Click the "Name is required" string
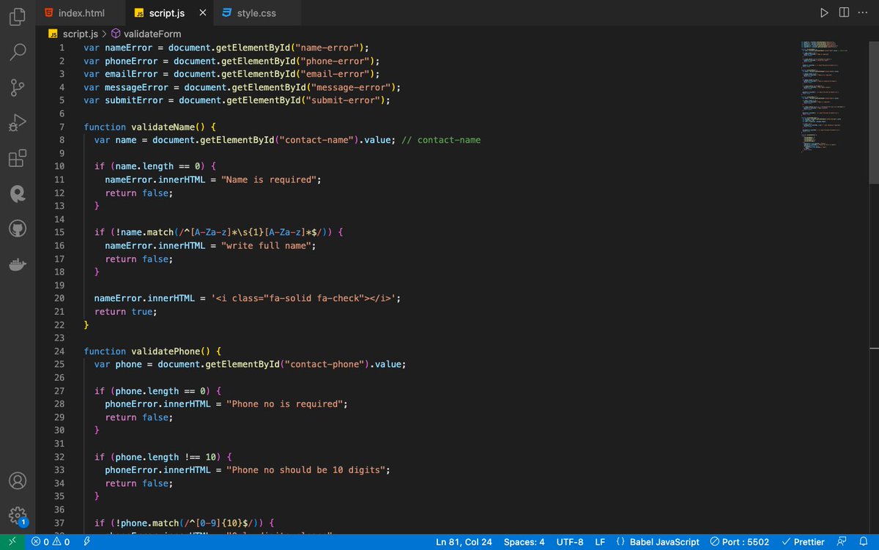 point(269,179)
